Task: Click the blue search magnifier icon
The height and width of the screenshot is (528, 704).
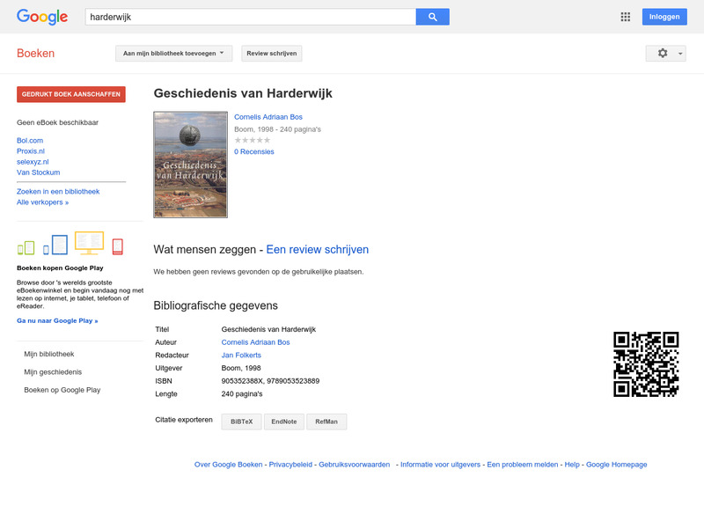Action: (x=433, y=16)
